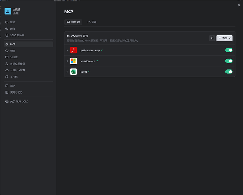Open the 对话流 conversation settings
The image size is (243, 195).
(29, 57)
